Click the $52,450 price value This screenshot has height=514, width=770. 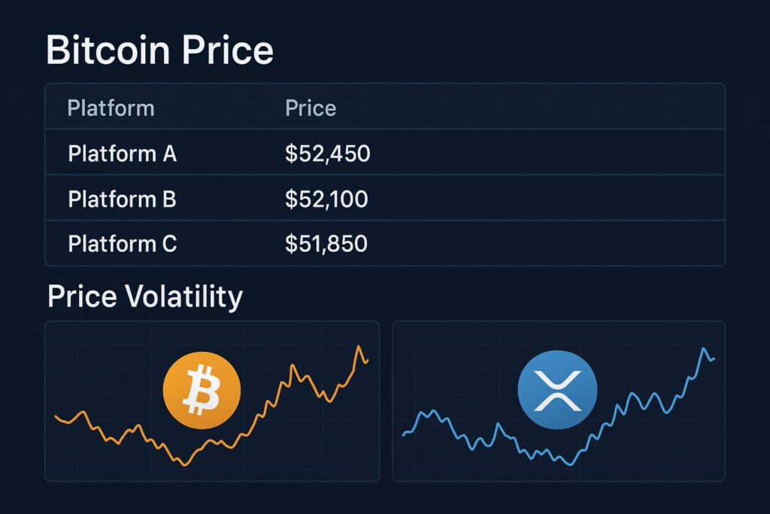[328, 154]
